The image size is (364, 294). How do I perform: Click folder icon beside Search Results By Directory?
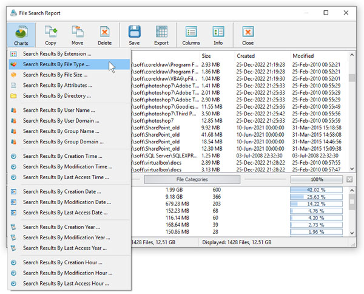point(13,96)
